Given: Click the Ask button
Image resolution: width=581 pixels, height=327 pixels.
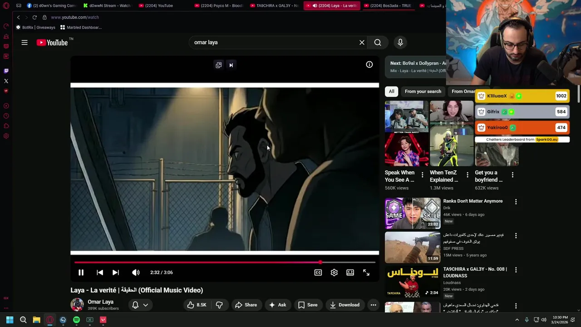Looking at the screenshot, I should (x=277, y=305).
